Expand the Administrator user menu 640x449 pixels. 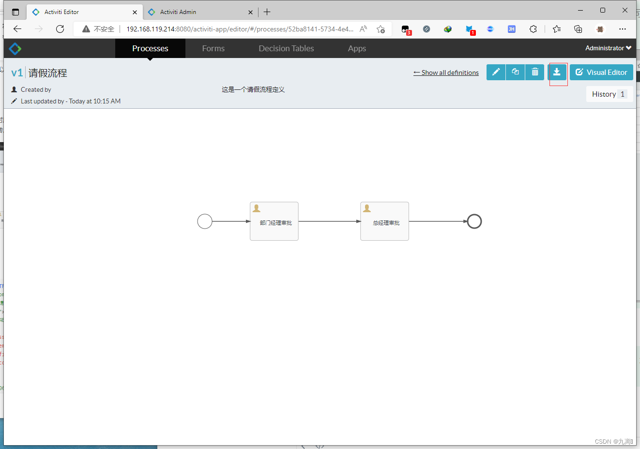(x=608, y=48)
